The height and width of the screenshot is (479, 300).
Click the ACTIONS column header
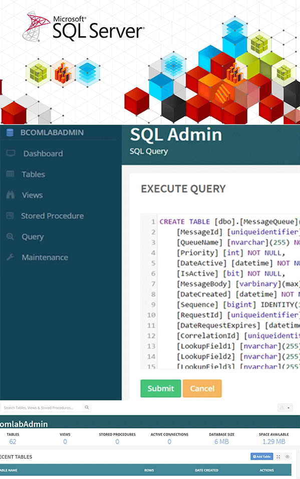tap(267, 470)
